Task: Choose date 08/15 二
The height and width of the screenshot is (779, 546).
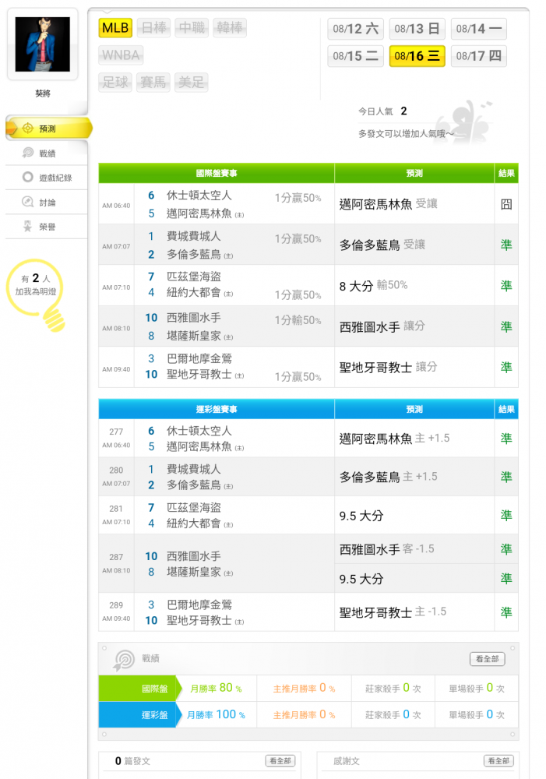Action: click(x=355, y=56)
